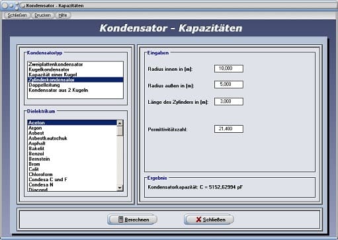The width and height of the screenshot is (338, 240).
Task: Click the bottom Schließen button
Action: [x=209, y=220]
